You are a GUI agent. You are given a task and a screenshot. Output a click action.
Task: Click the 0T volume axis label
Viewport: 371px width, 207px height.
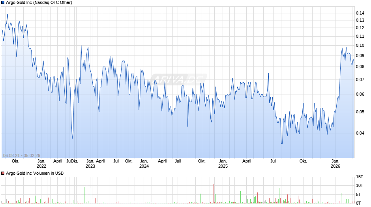click(358, 203)
